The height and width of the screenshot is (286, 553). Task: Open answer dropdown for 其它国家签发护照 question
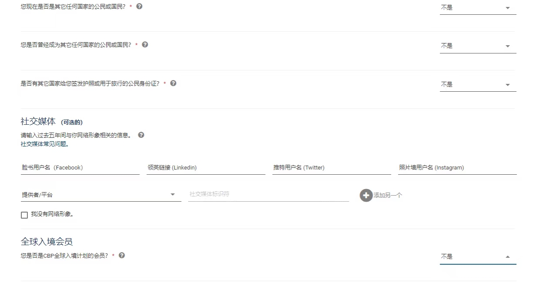coord(507,85)
